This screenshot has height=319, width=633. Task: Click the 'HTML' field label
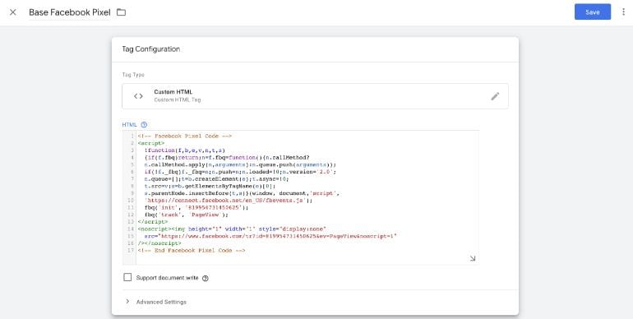[x=130, y=125]
